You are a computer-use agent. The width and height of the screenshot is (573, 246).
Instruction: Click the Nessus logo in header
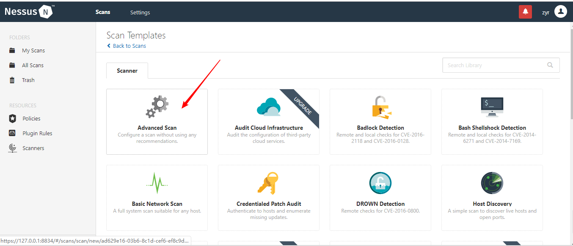[29, 12]
